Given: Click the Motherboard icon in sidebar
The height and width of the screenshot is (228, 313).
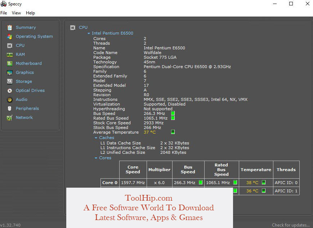Looking at the screenshot, I should [x=10, y=63].
